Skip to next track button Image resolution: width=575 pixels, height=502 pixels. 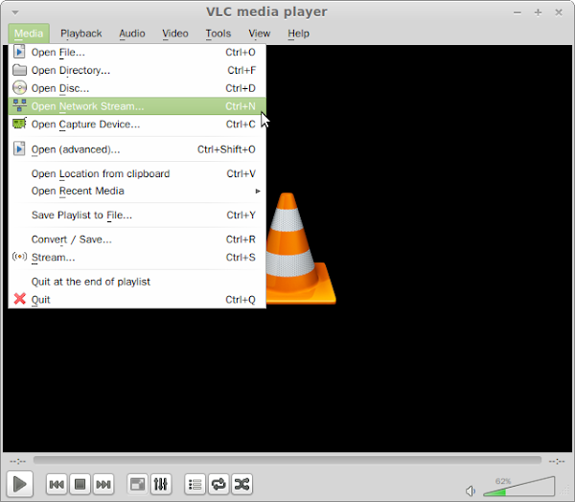coord(103,485)
